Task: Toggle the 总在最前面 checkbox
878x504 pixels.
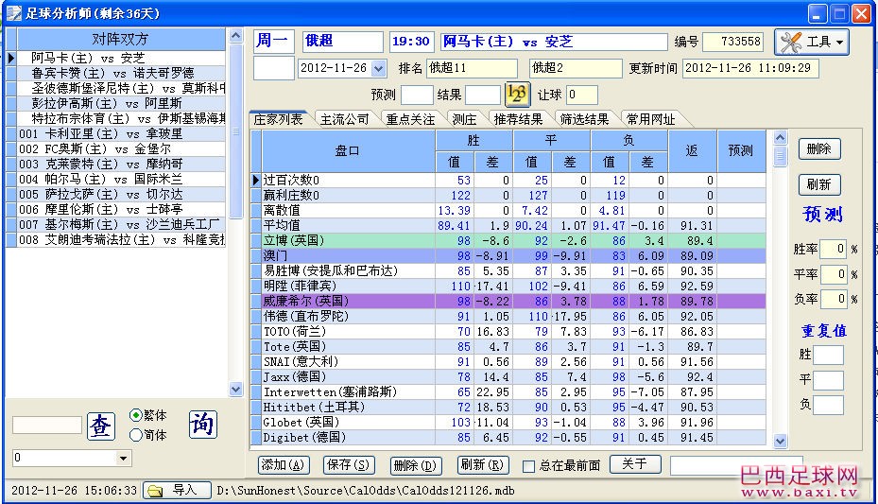Action: tap(528, 466)
